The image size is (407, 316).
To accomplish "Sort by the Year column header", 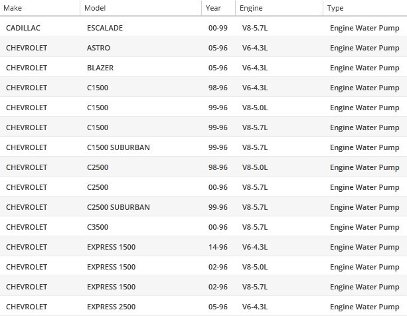I will point(213,8).
